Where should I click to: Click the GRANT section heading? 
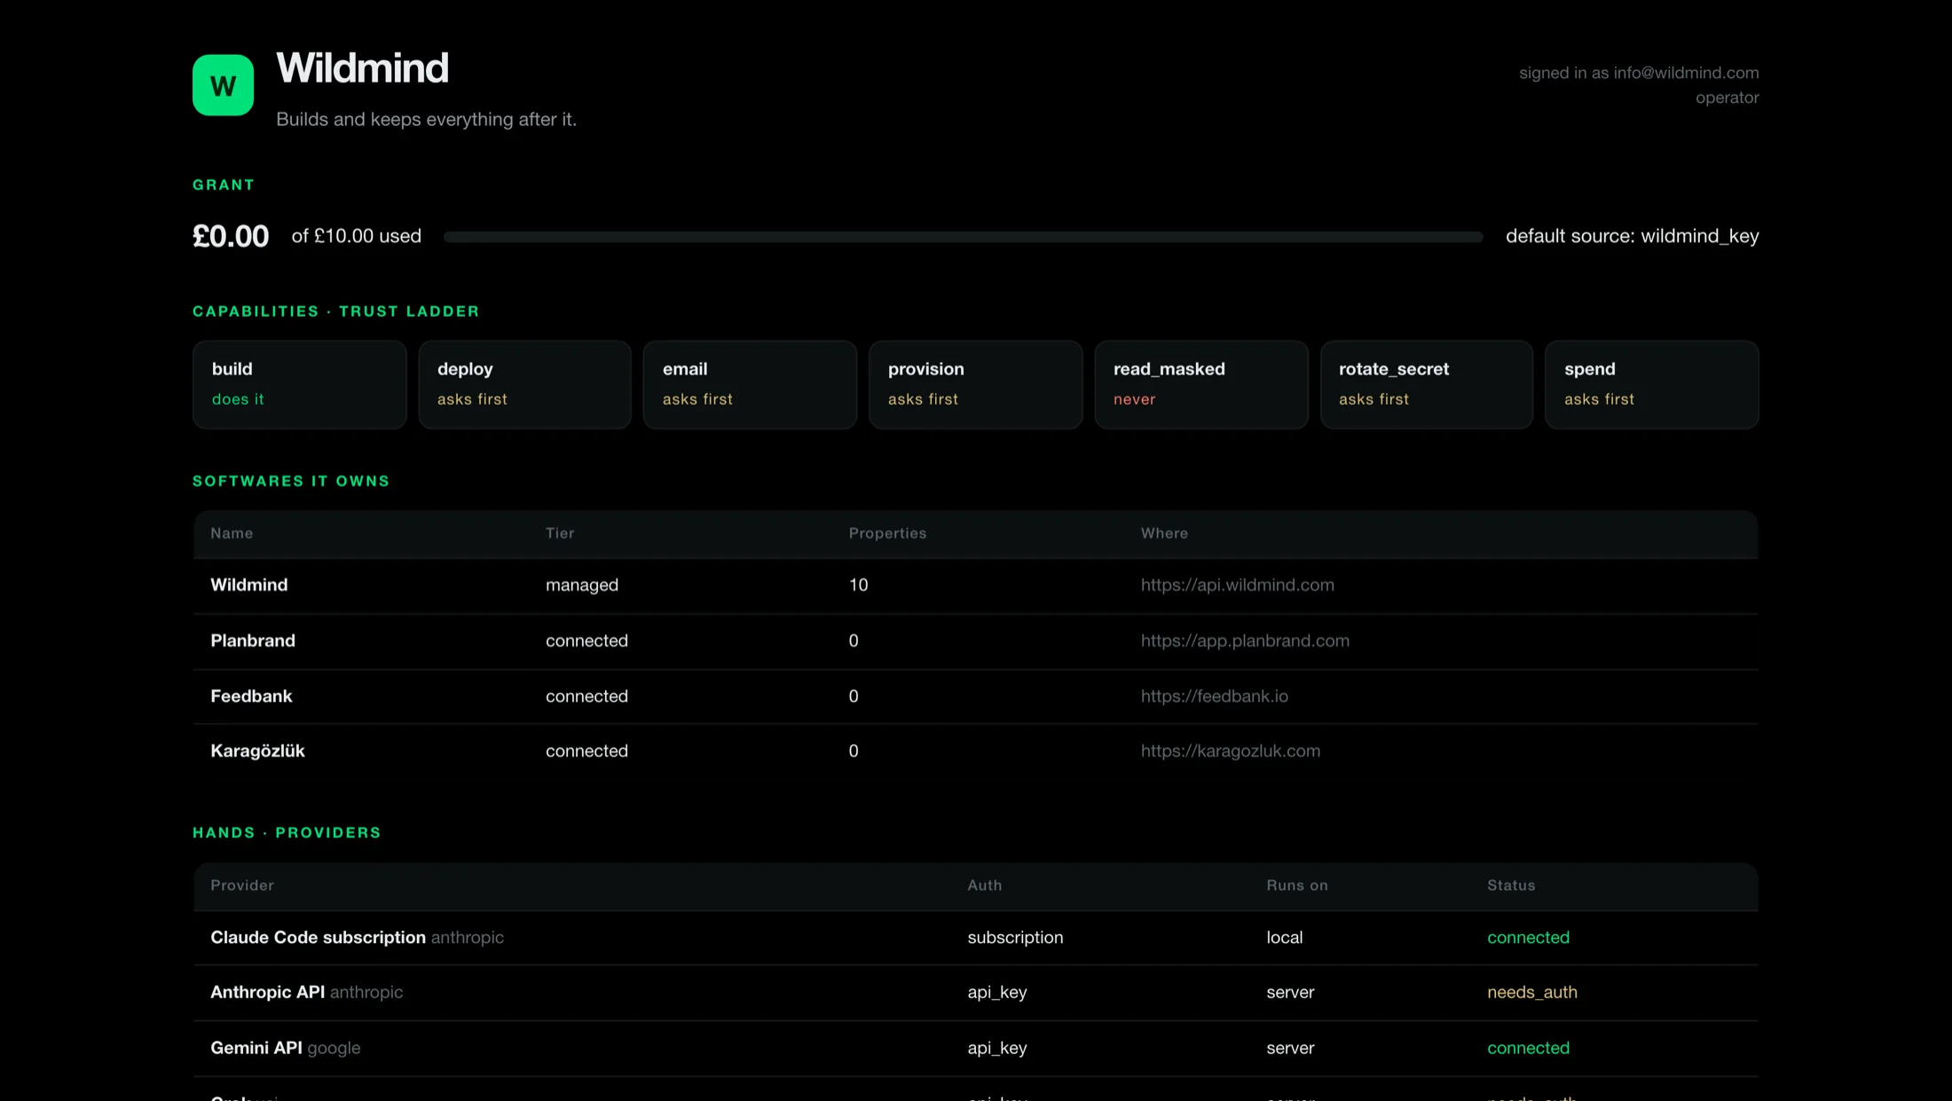point(224,185)
